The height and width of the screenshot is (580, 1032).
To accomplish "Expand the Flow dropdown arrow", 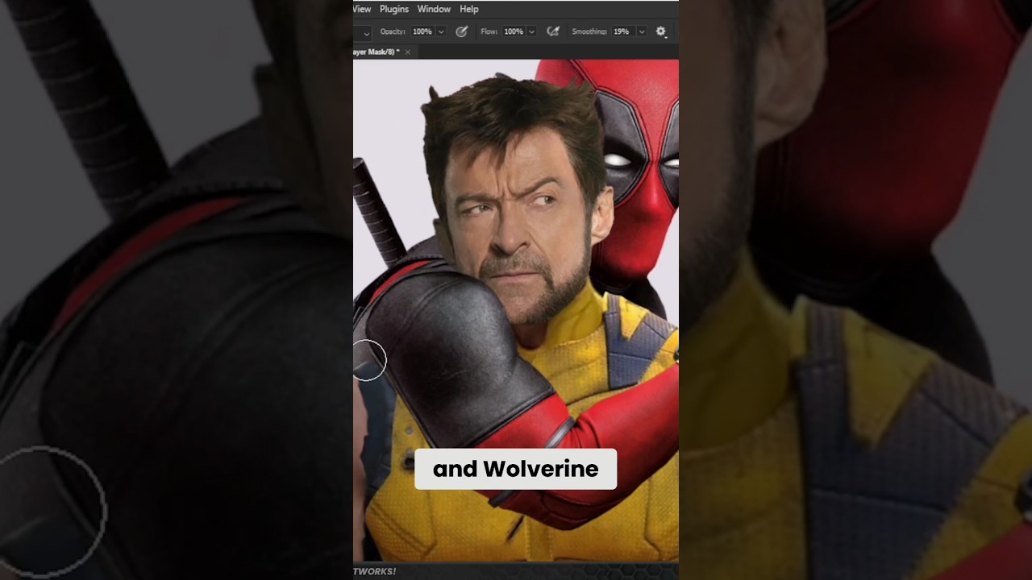I will click(x=532, y=31).
